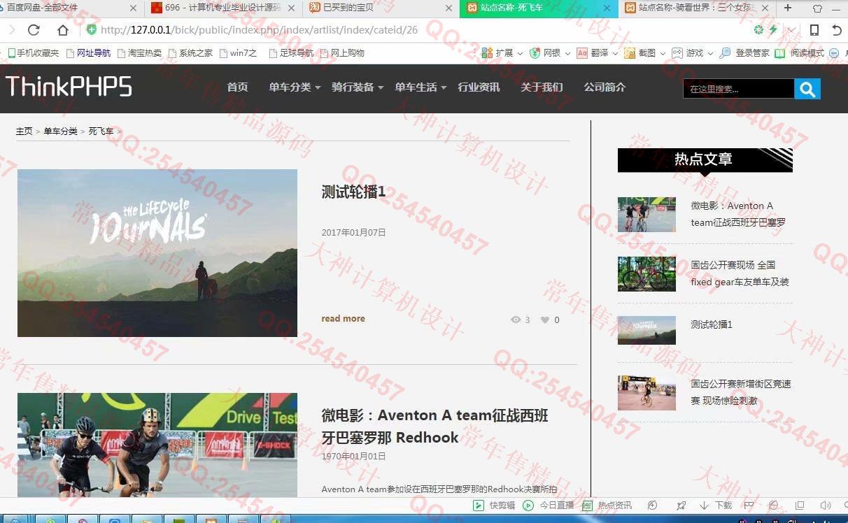Switch to the 骑看世界 tab

tap(697, 8)
